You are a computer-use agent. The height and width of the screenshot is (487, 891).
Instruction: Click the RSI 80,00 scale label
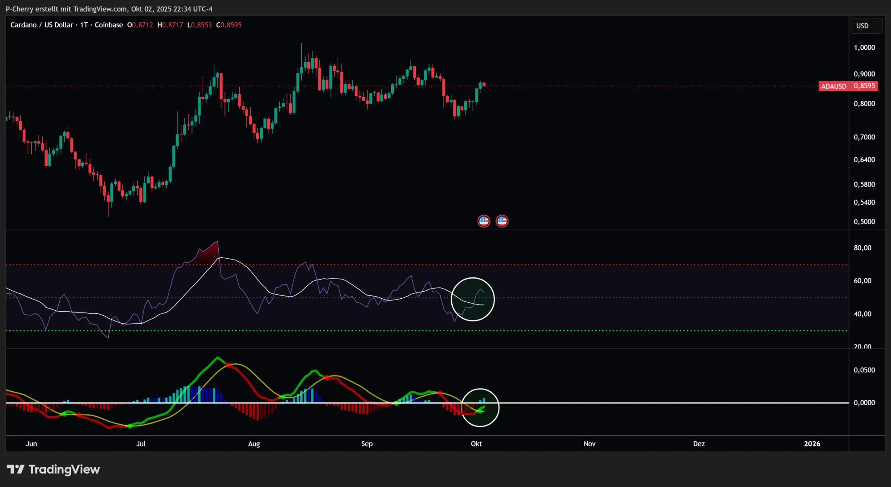pyautogui.click(x=862, y=248)
